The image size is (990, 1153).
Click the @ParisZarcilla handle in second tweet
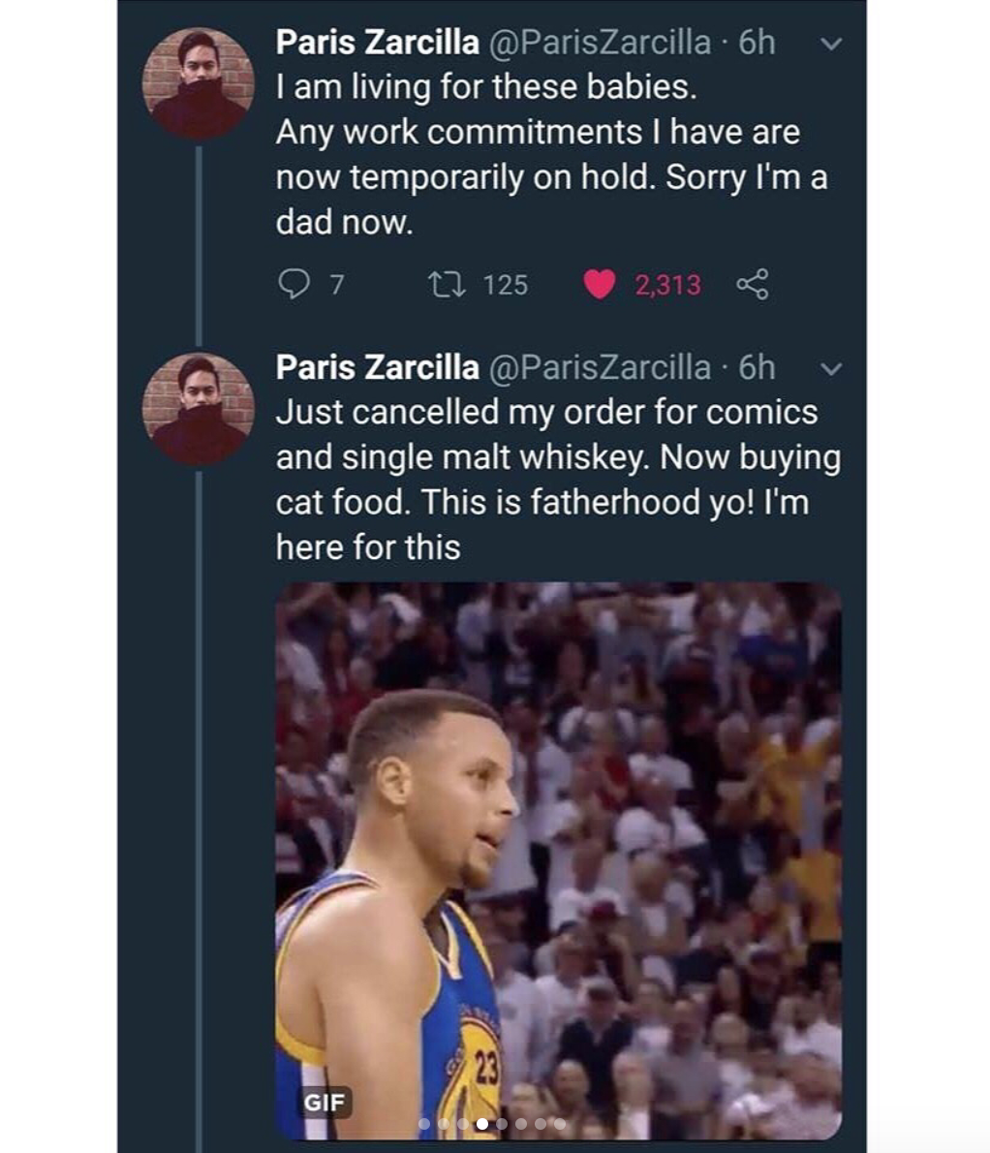point(600,368)
